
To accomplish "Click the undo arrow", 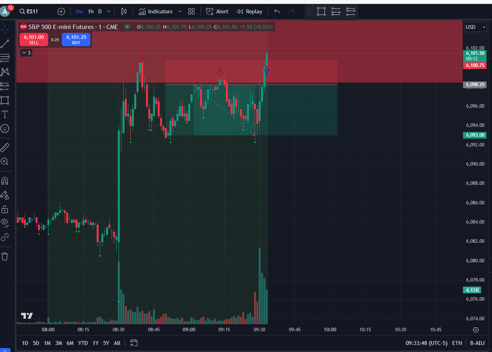I will point(277,11).
